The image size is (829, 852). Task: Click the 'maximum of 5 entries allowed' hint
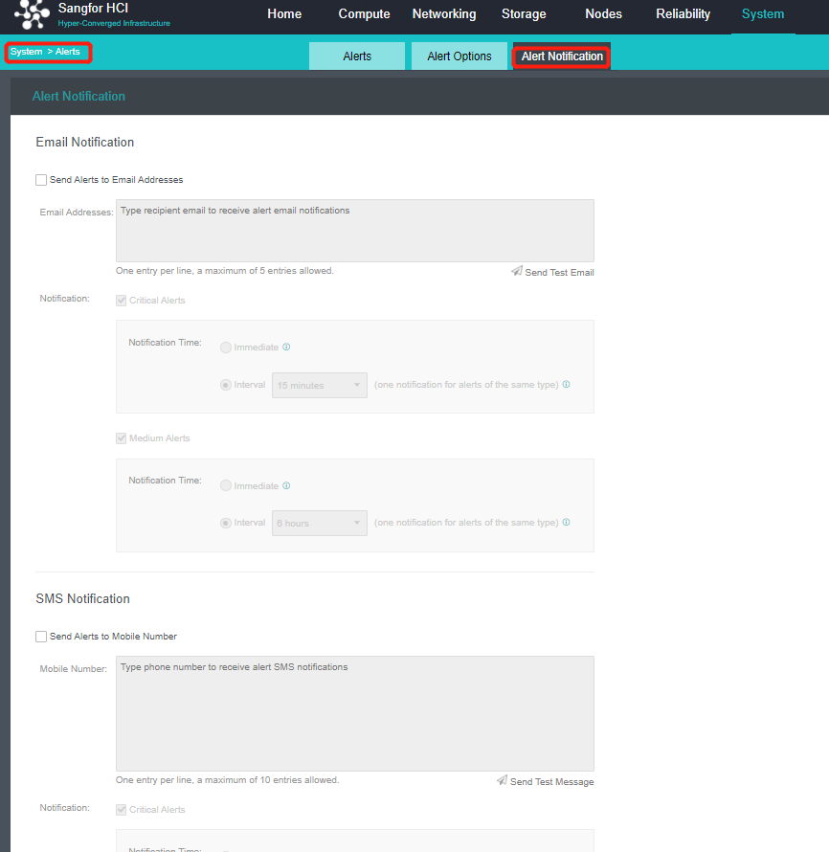click(224, 271)
